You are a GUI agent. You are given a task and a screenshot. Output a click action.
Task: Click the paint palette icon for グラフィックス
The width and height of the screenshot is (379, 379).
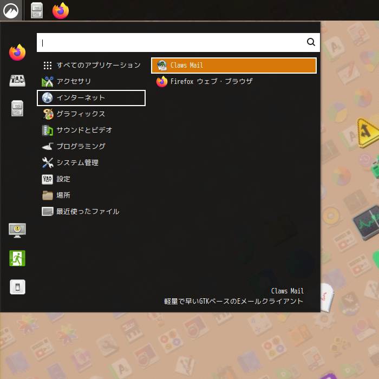pyautogui.click(x=48, y=114)
